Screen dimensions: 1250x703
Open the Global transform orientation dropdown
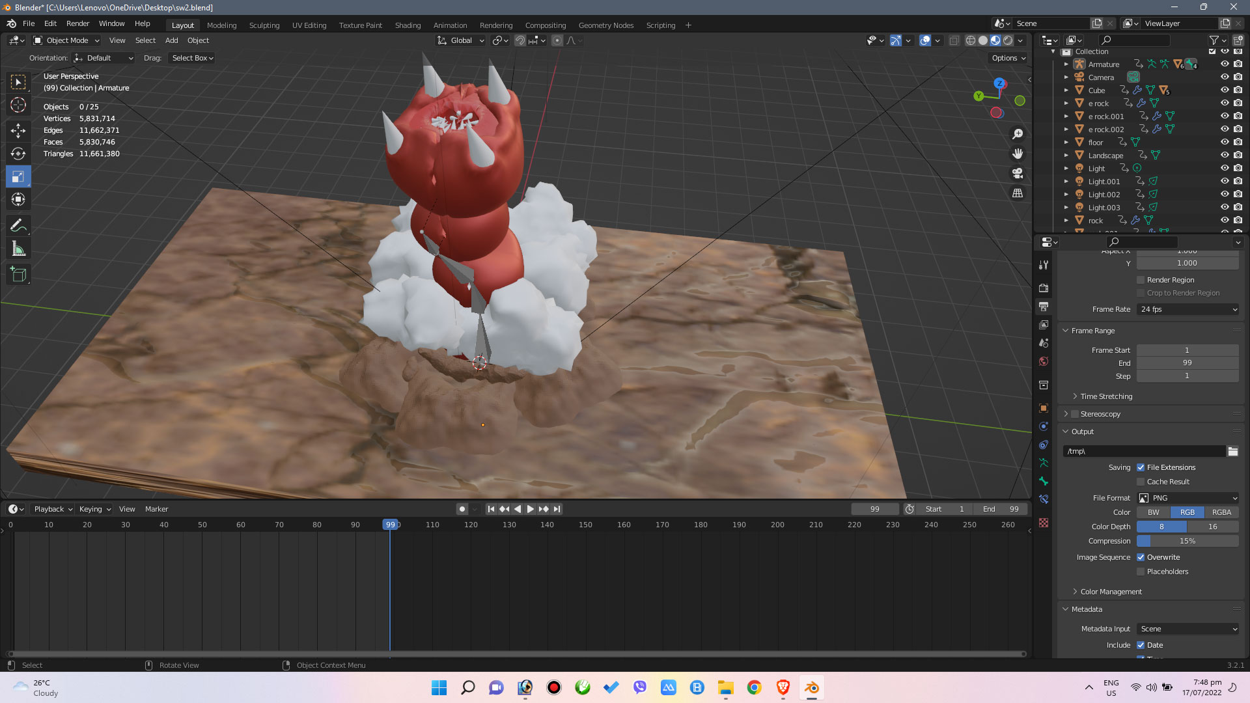(x=461, y=40)
